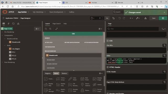168x94 pixels.
Task: Select the Geocoded Address gallery item
Action: tap(85, 85)
